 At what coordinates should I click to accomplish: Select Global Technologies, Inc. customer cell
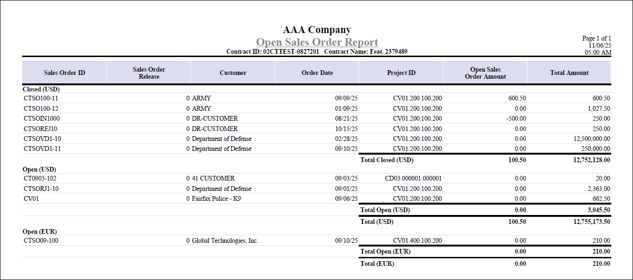[225, 241]
